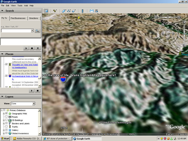Collapse the Search panel triangle
This screenshot has width=188, height=141.
coord(2,11)
